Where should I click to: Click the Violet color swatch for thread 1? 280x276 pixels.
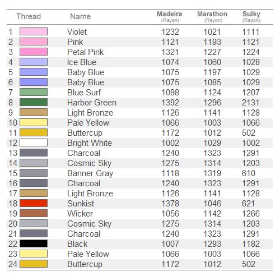click(x=34, y=31)
